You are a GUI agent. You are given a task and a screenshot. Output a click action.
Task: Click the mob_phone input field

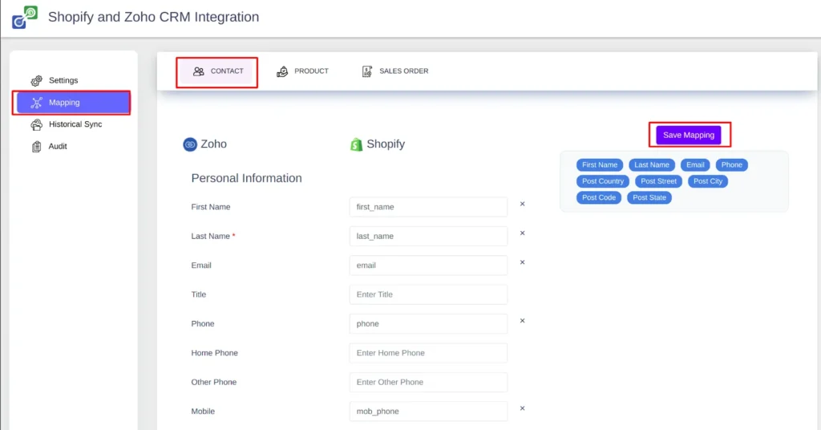(x=428, y=412)
